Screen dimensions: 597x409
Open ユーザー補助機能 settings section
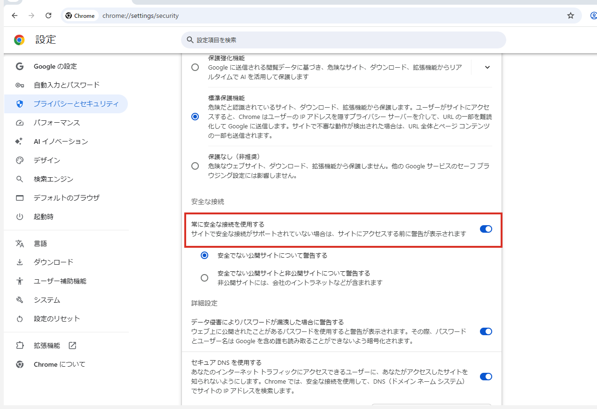click(x=66, y=281)
